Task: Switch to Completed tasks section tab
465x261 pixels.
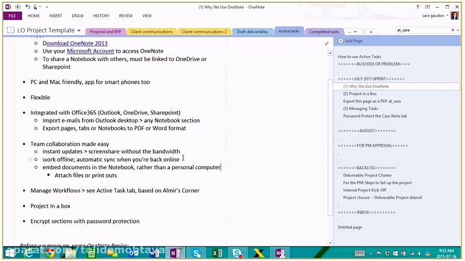Action: point(324,31)
